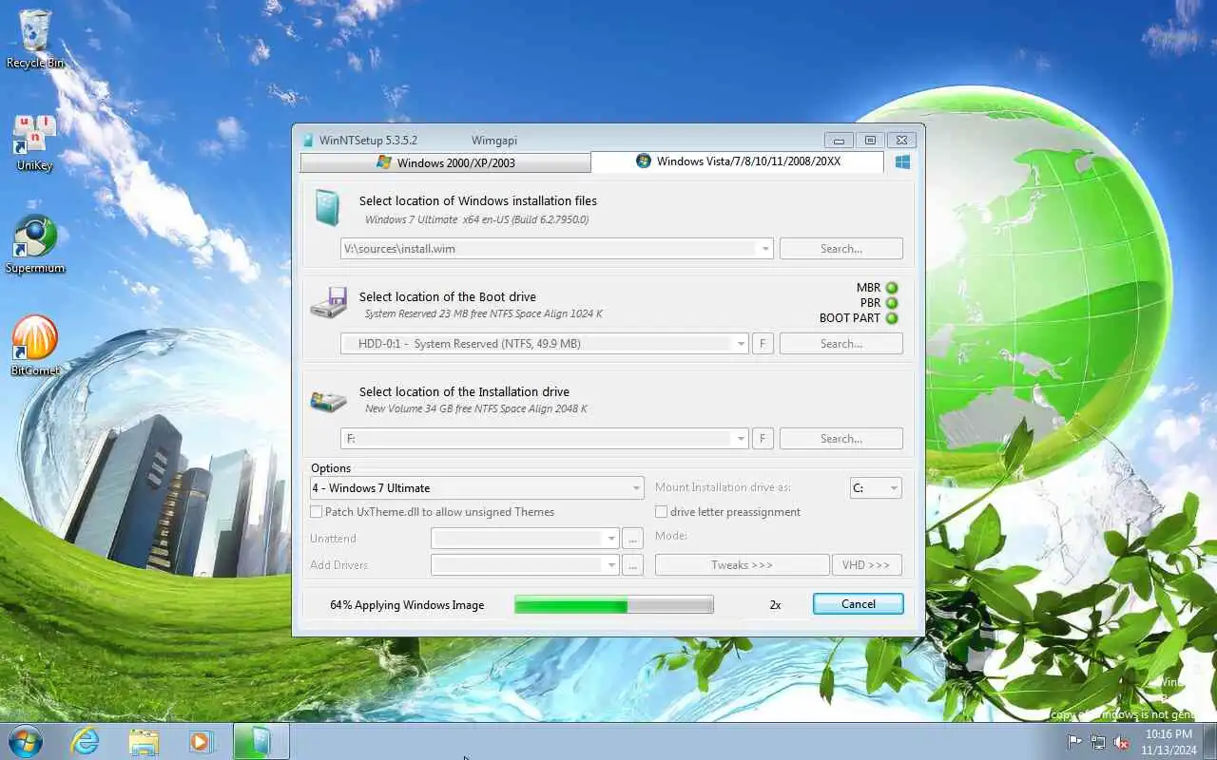Click Search for the Installation drive
1217x760 pixels.
[x=841, y=439]
